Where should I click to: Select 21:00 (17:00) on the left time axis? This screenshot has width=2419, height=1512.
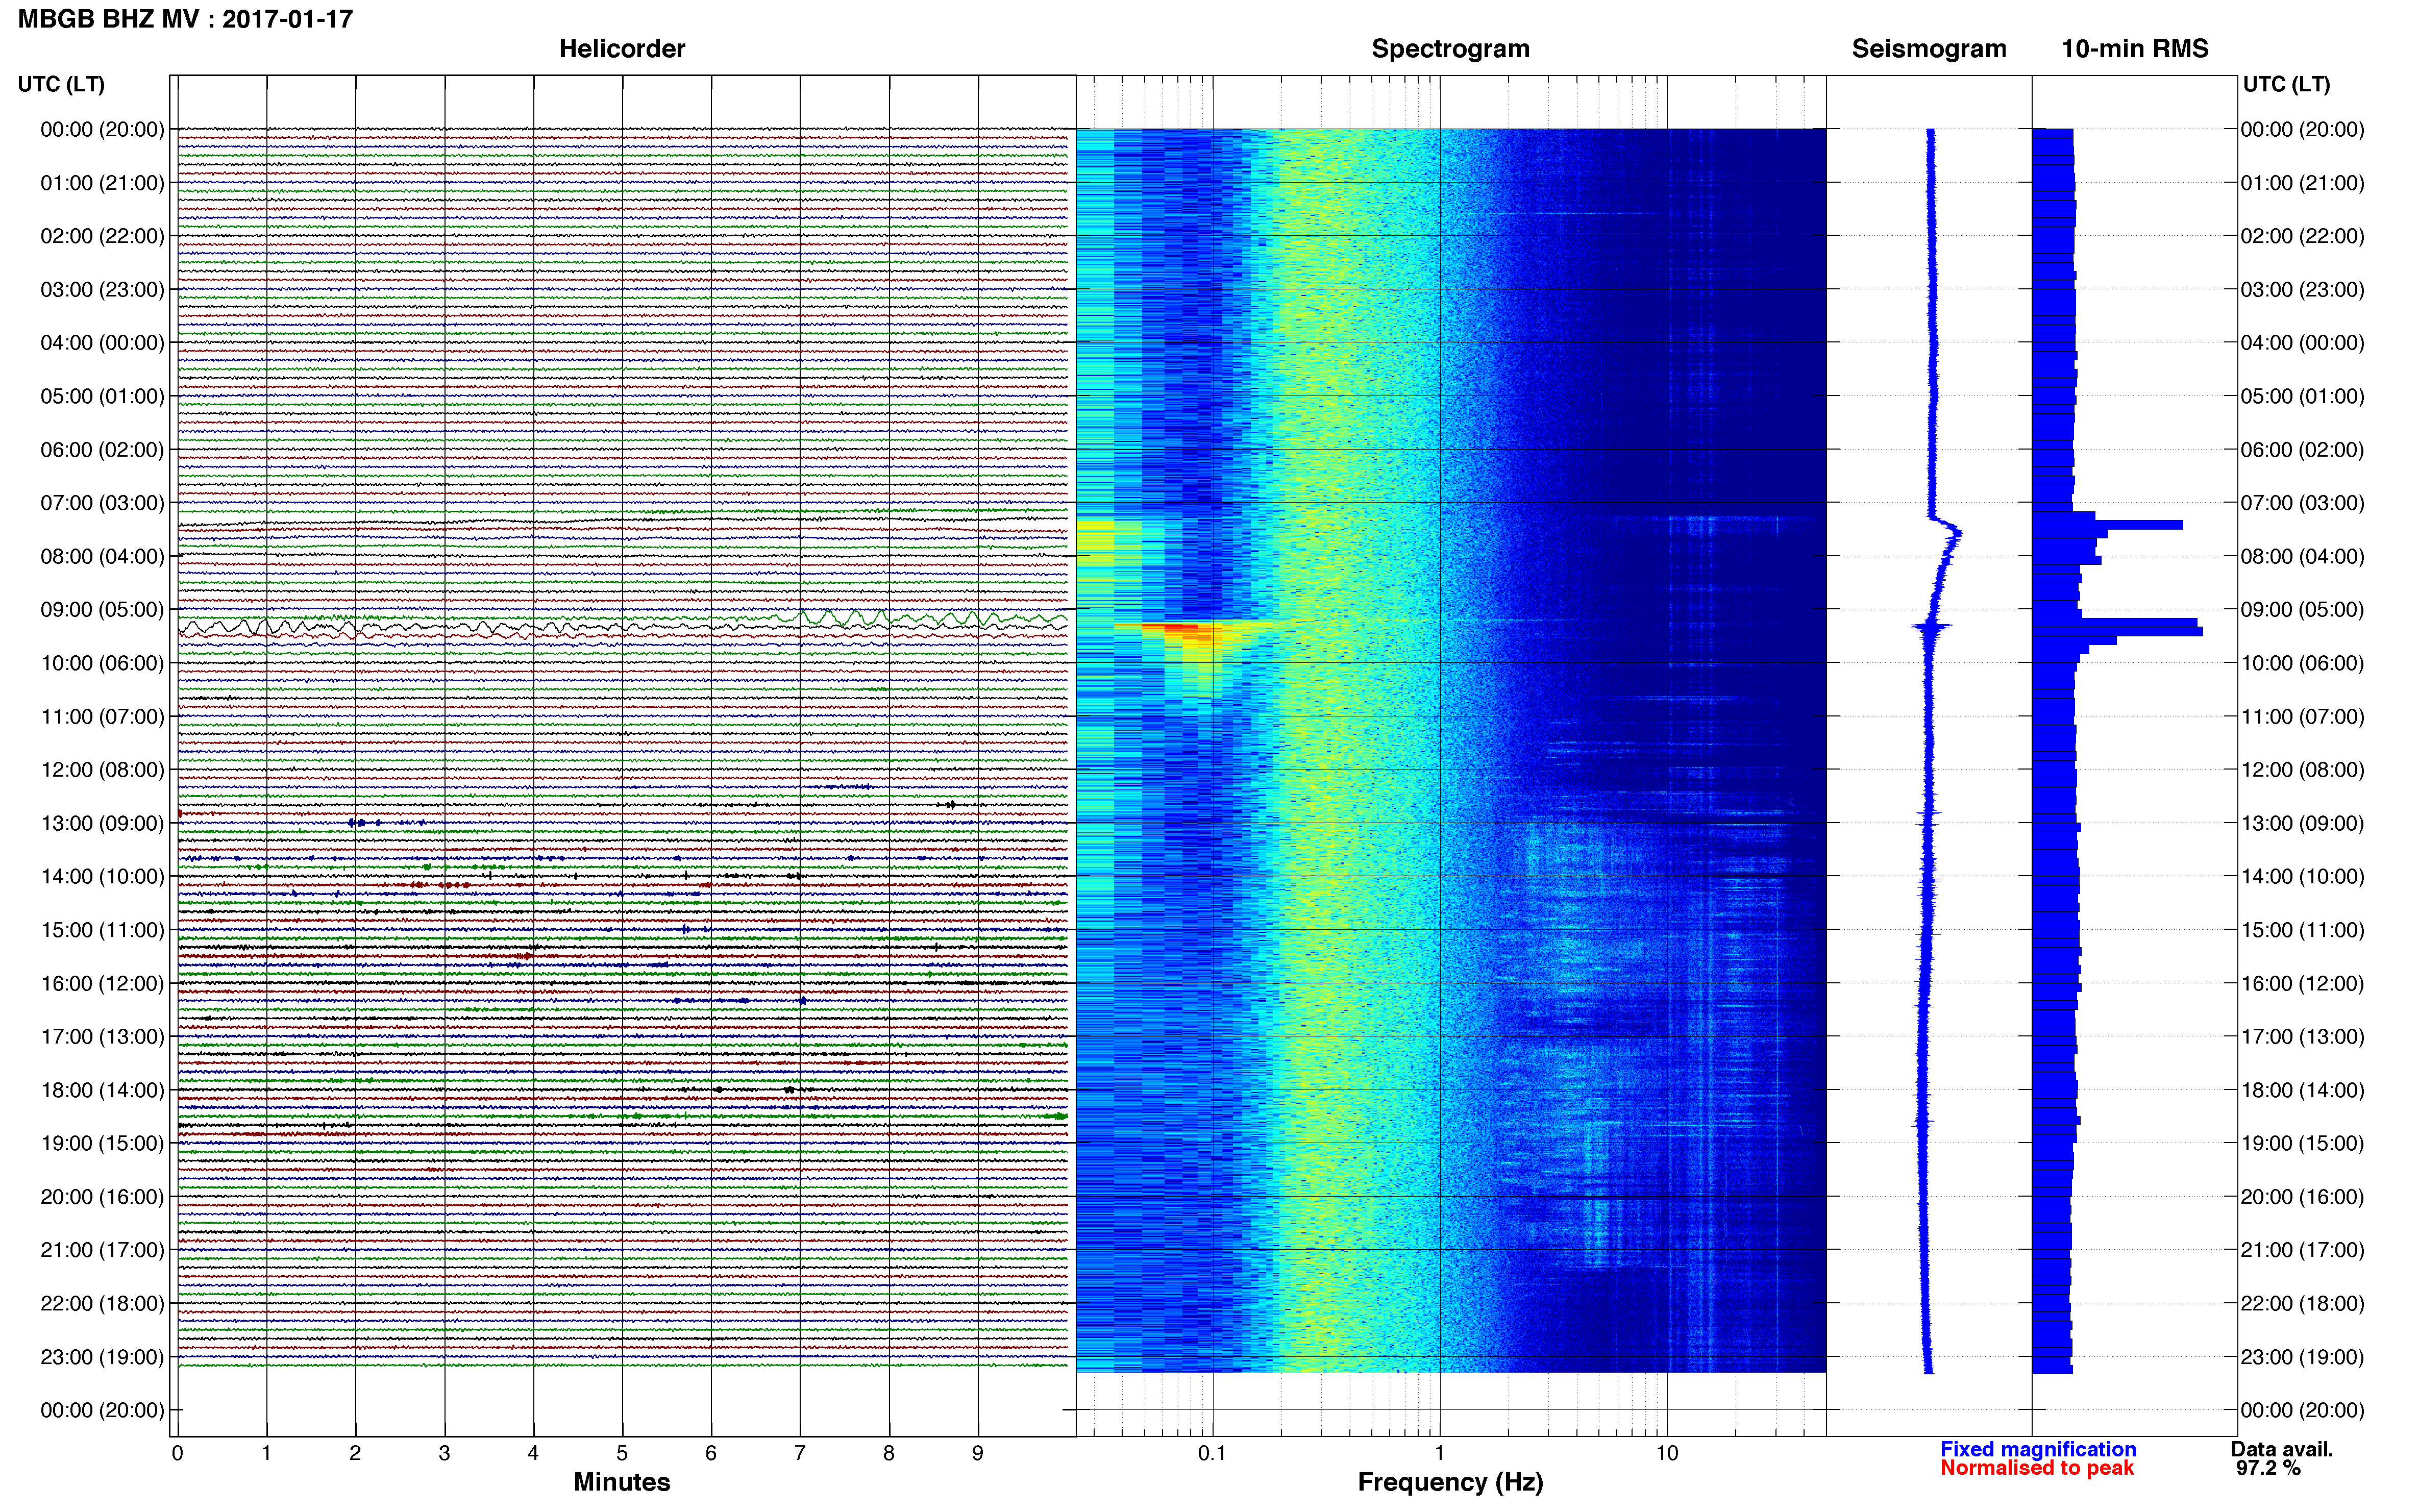102,1250
